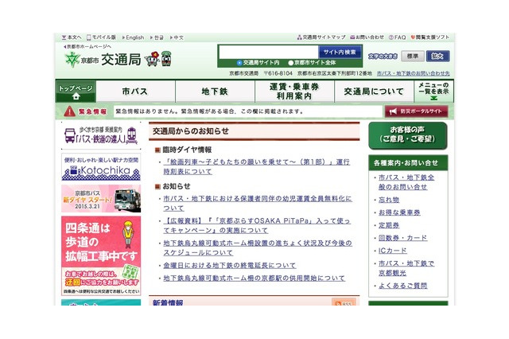Image resolution: width=509 pixels, height=339 pixels.
Task: Open ICカード sidebar link
Action: 392,251
